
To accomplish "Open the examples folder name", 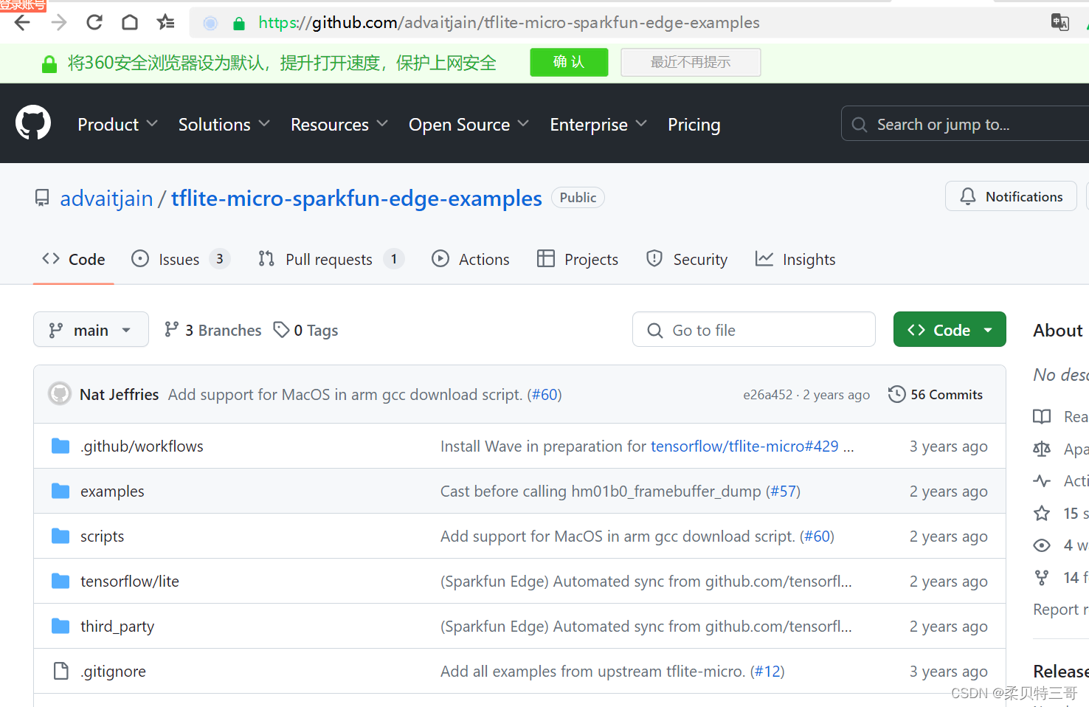I will coord(112,491).
